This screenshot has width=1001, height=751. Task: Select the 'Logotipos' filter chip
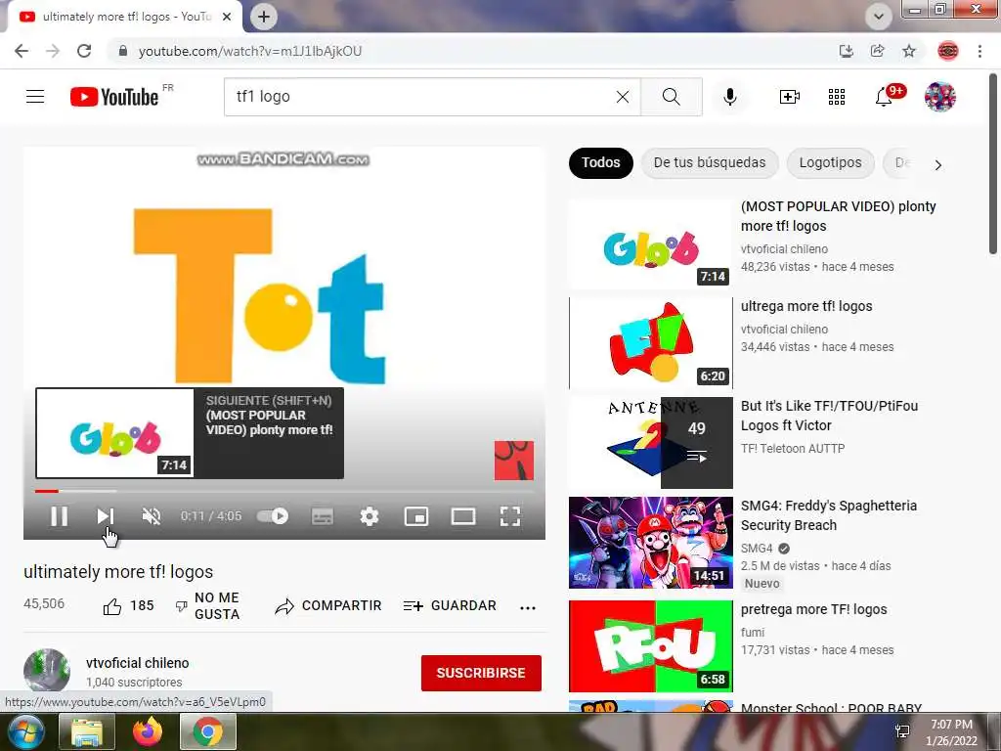point(830,163)
